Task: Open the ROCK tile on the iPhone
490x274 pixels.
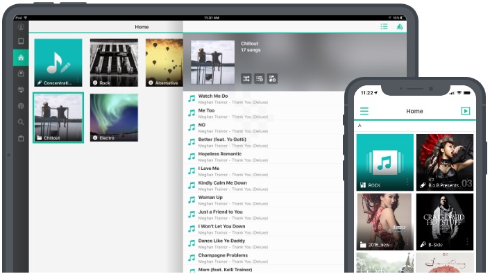Action: [385, 162]
